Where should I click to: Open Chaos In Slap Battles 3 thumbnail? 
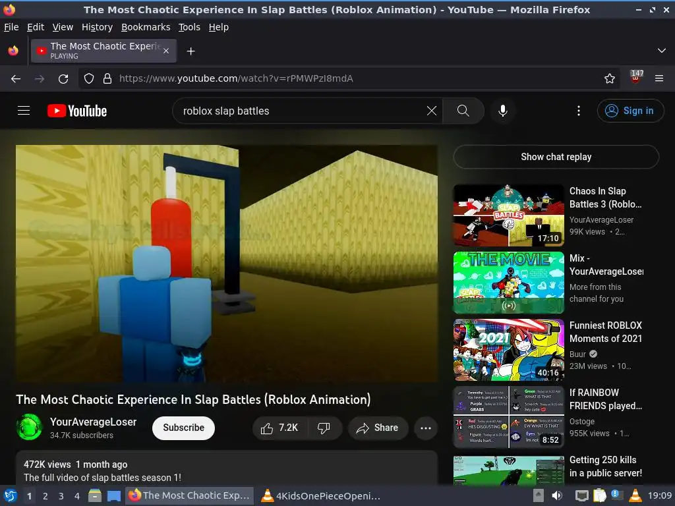click(x=508, y=215)
